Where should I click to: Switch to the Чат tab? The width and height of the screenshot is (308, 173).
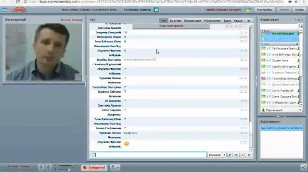tap(164, 21)
